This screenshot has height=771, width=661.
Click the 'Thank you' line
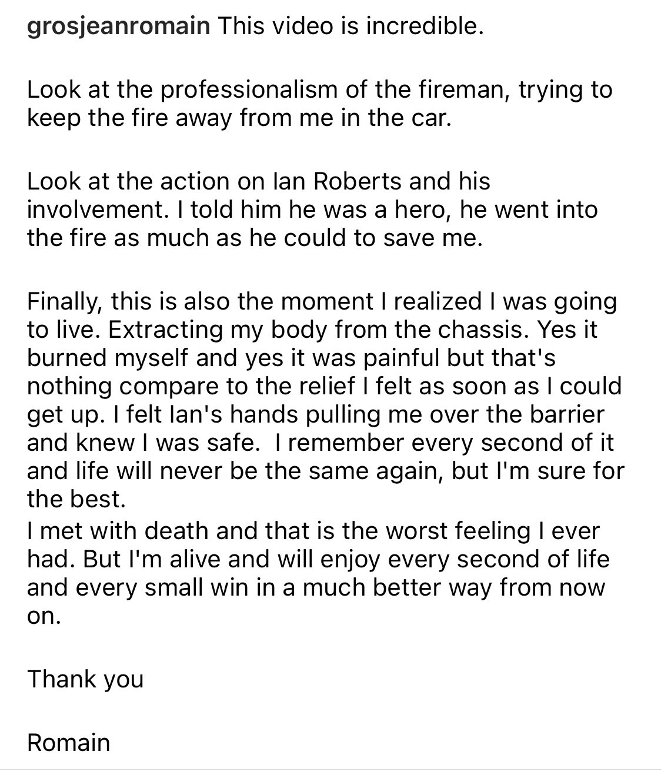click(x=85, y=680)
